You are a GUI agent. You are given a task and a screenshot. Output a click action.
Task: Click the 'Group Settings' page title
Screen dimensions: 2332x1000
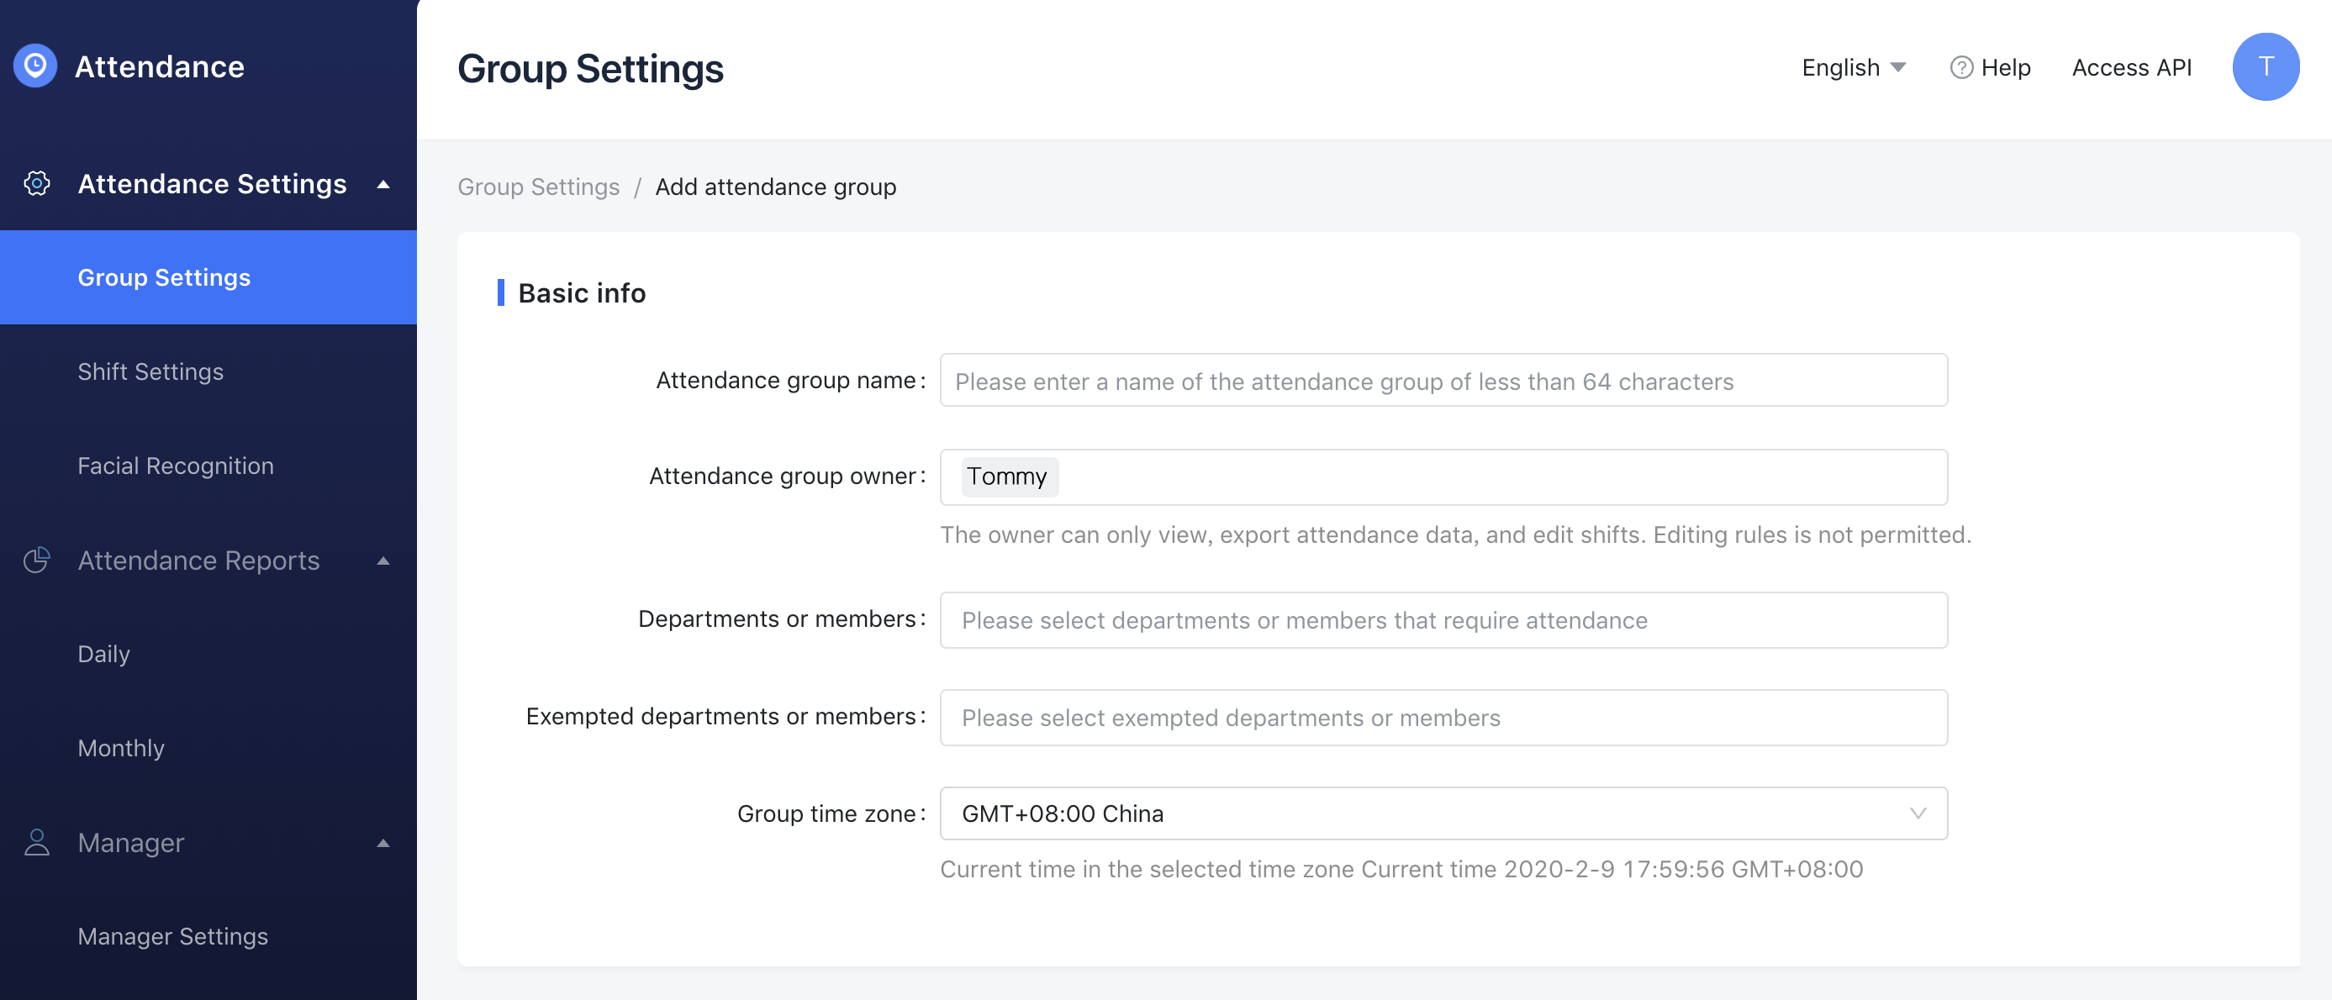coord(590,69)
